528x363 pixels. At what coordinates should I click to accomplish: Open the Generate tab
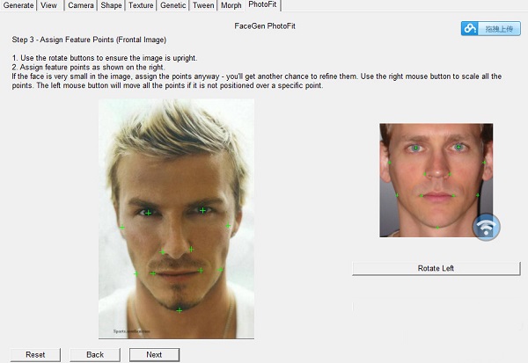coord(18,5)
